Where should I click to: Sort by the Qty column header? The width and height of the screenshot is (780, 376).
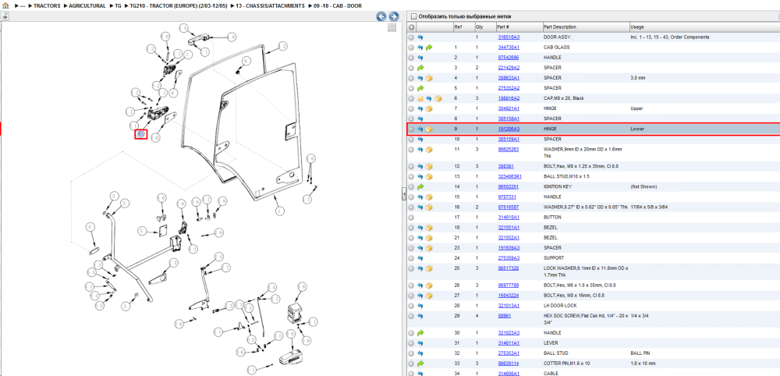[x=484, y=27]
